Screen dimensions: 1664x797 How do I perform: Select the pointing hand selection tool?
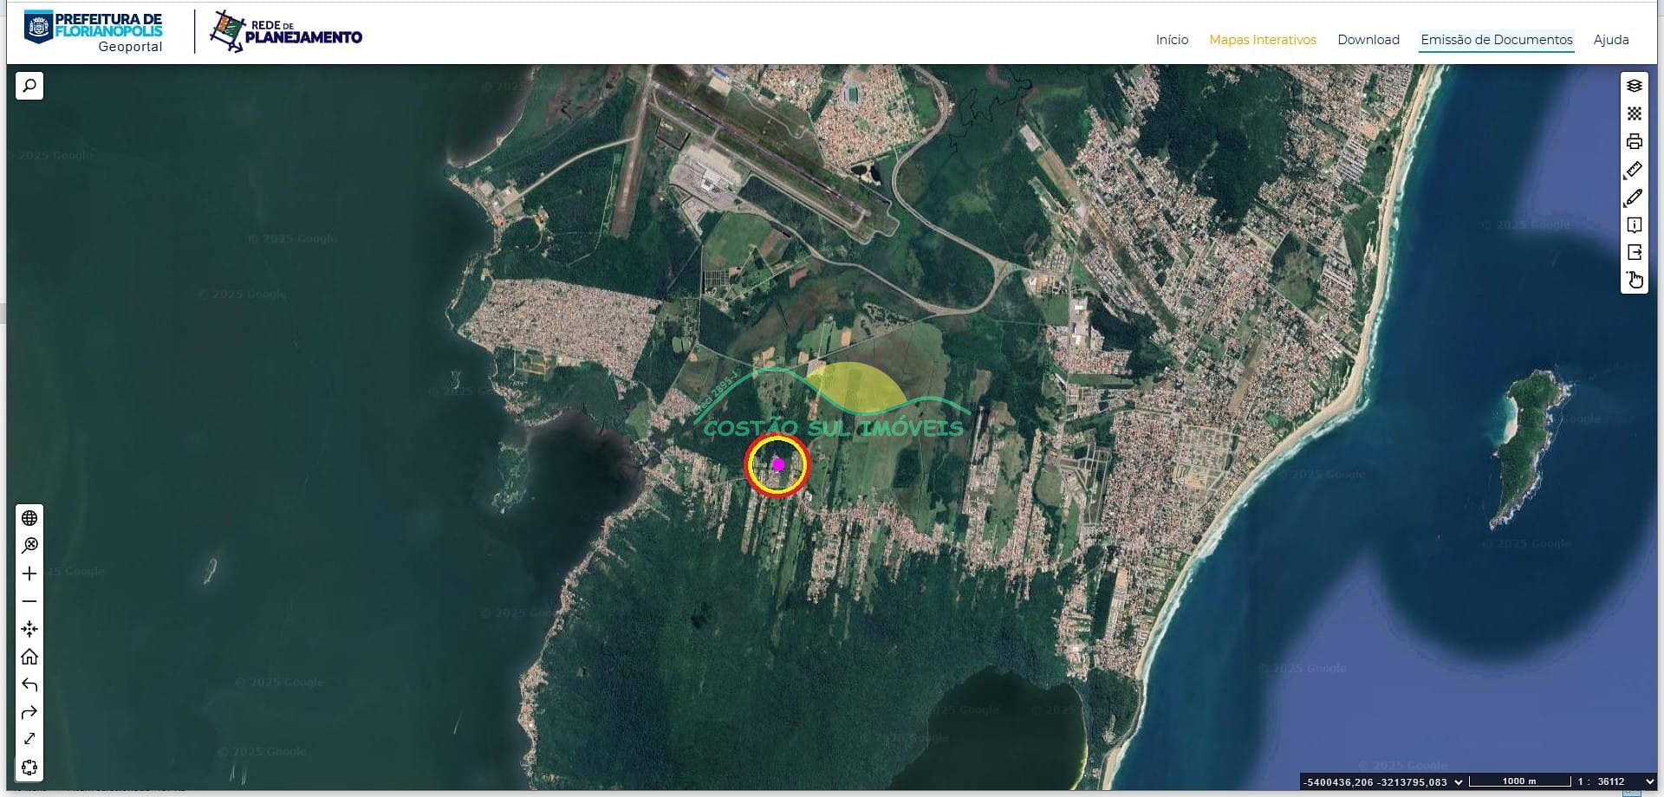coord(1634,280)
